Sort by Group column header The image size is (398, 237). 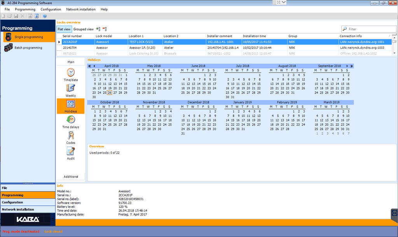coord(313,36)
